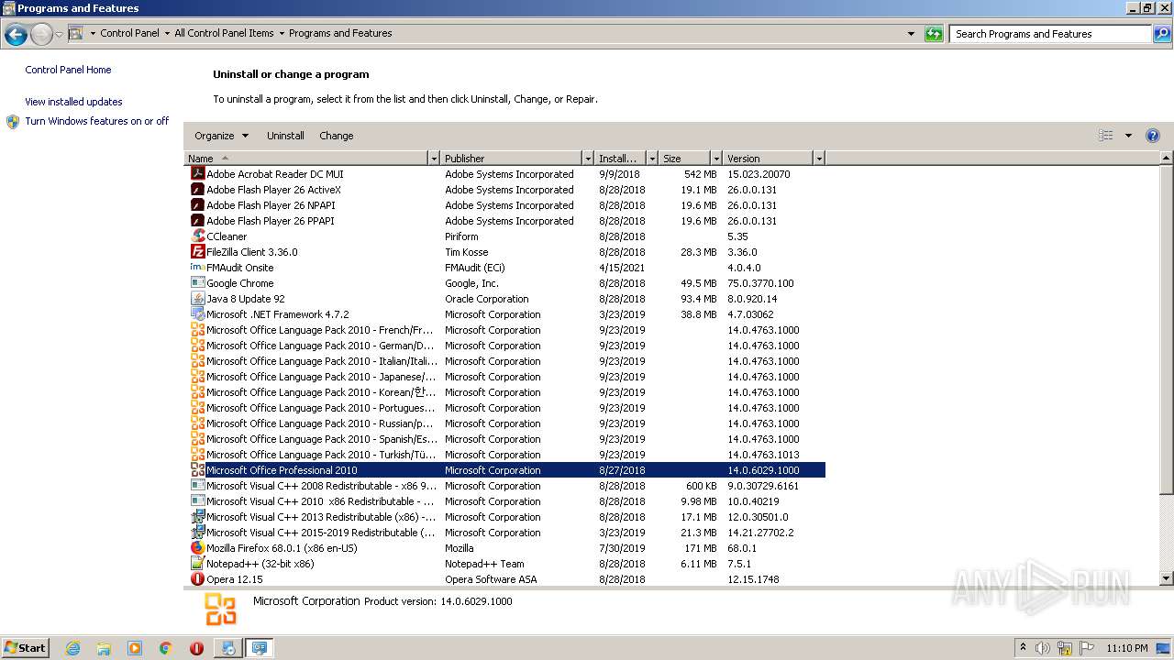Click the Adobe Flash Player 26 ActiveX icon

197,189
